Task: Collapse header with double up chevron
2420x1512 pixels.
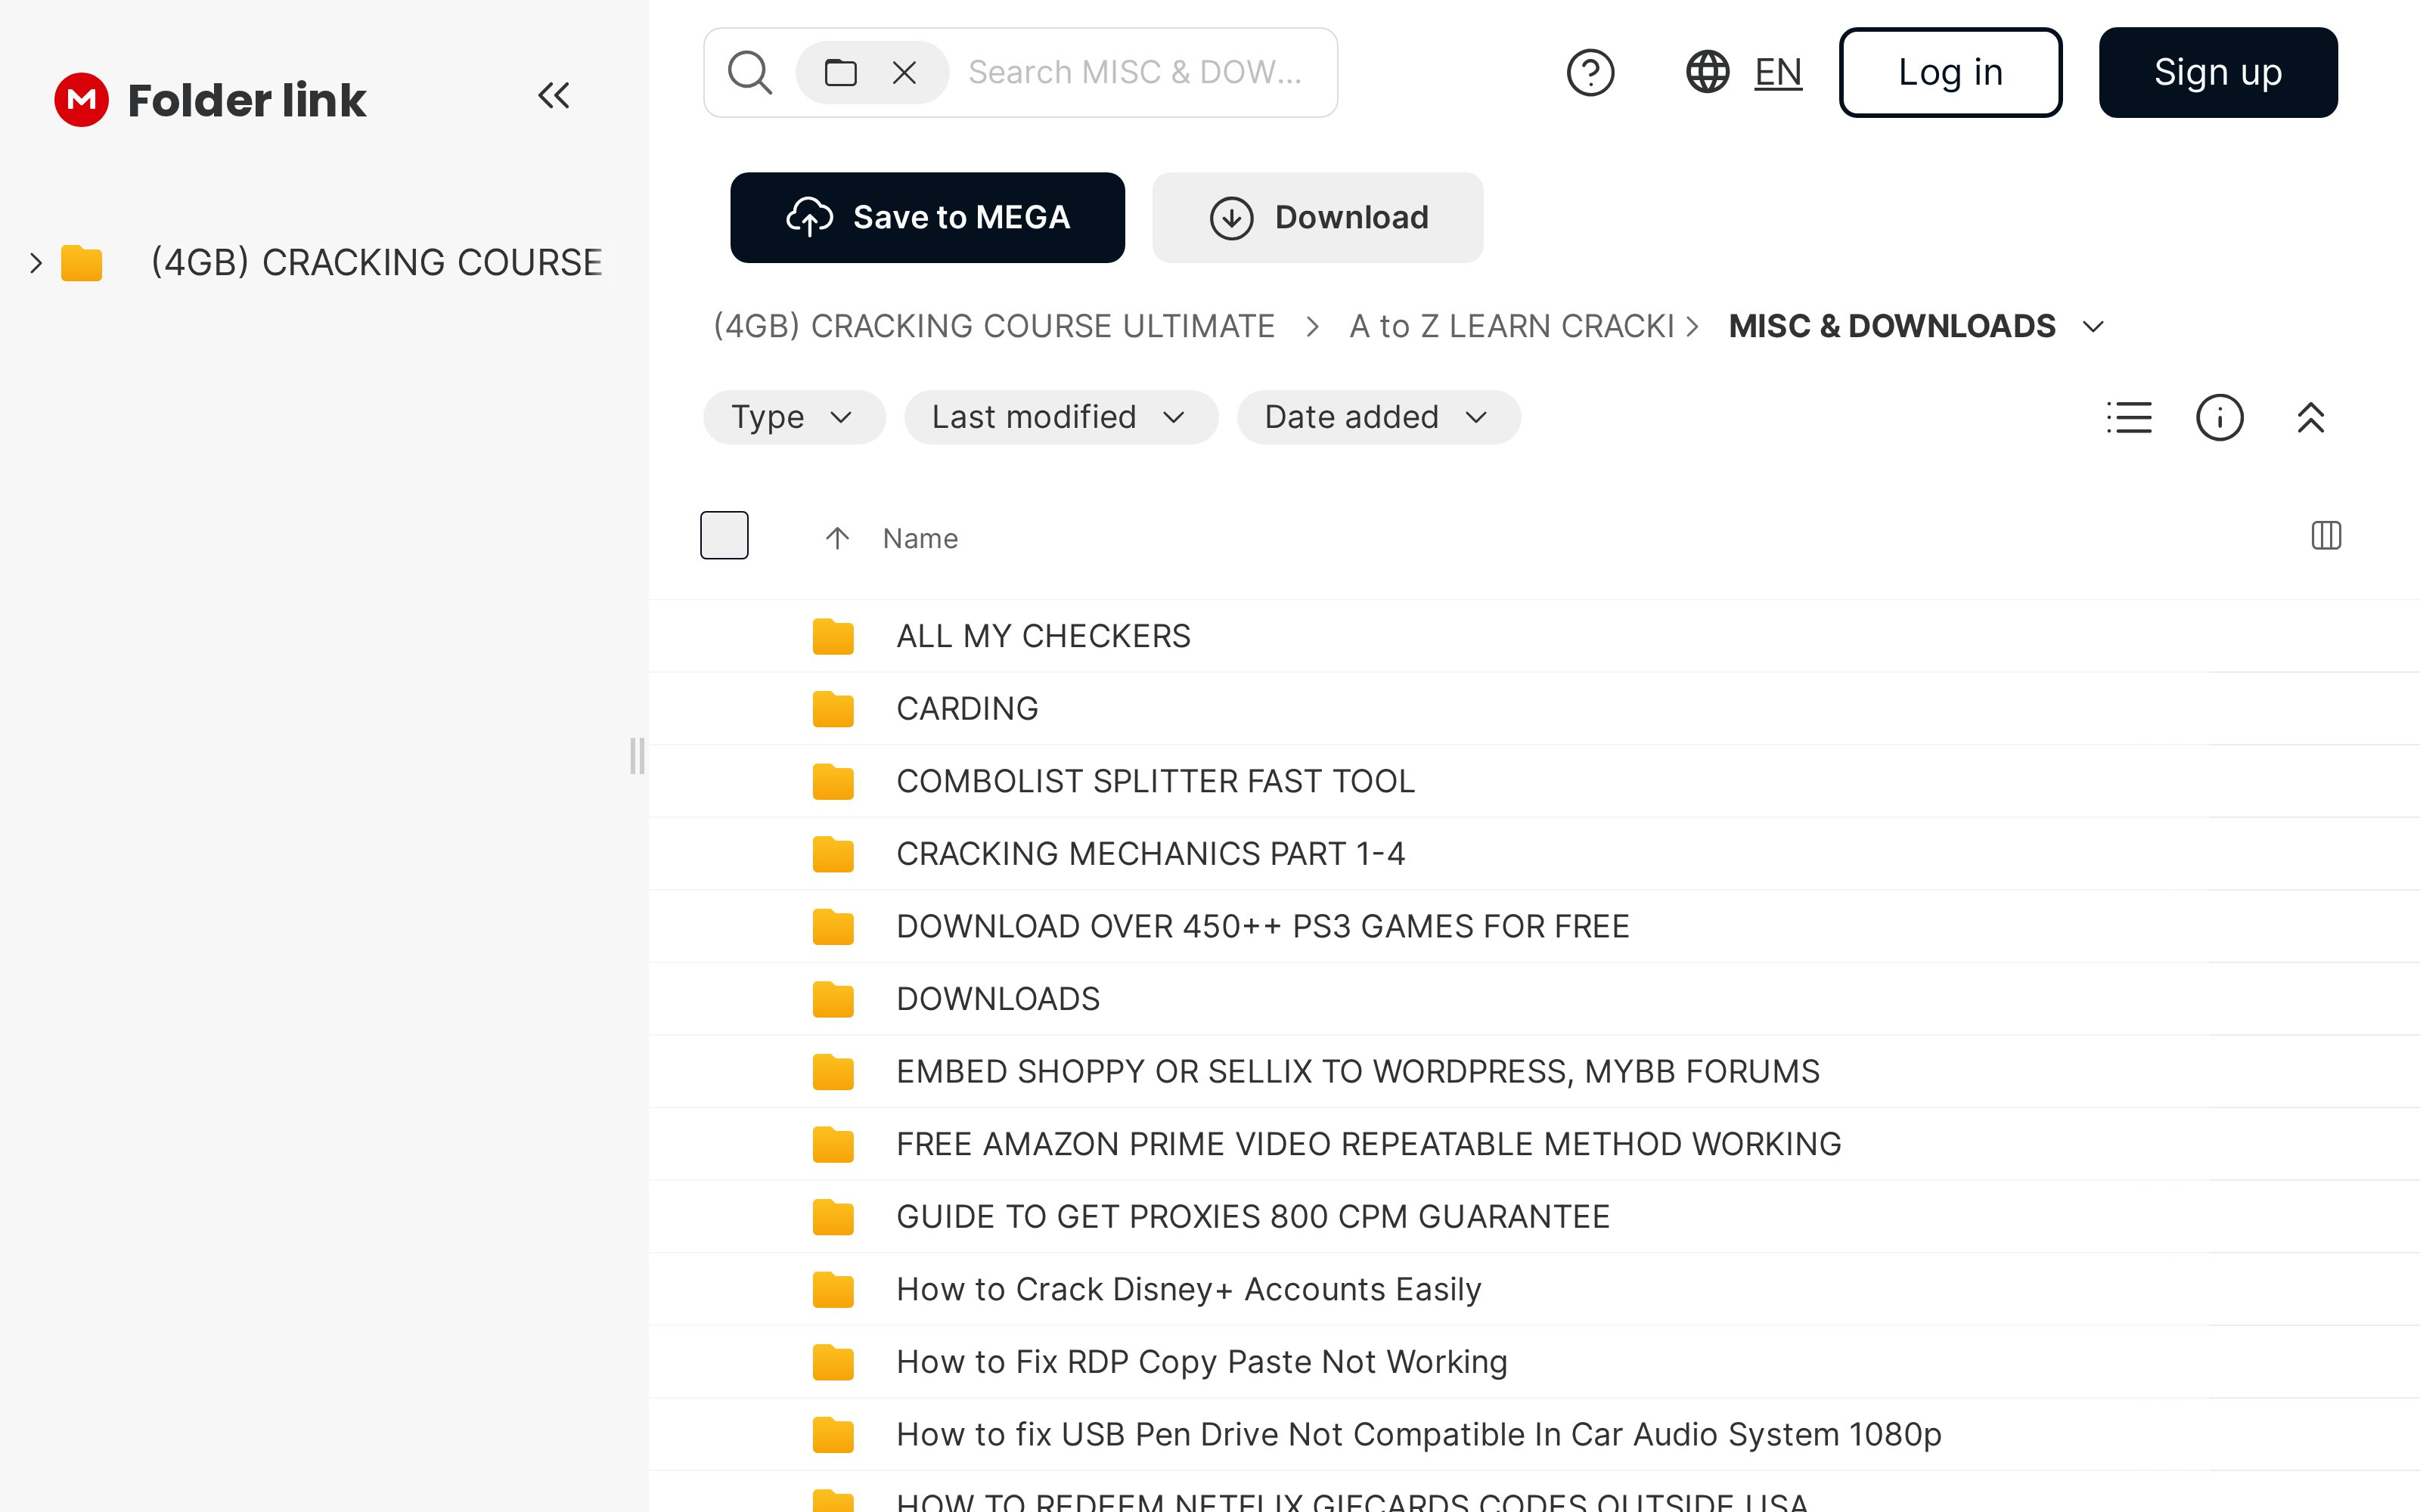Action: [x=2310, y=417]
